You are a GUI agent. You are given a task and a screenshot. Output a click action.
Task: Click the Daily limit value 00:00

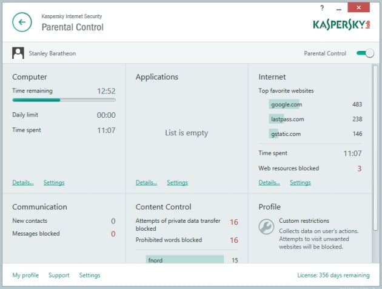[x=106, y=115]
